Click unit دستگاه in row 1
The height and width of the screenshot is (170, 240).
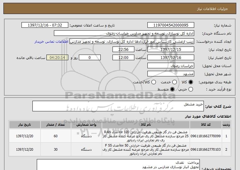(x=86, y=136)
